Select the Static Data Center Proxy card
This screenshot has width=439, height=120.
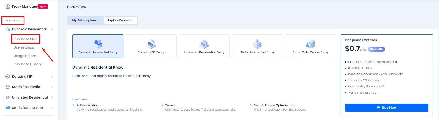pyautogui.click(x=310, y=46)
